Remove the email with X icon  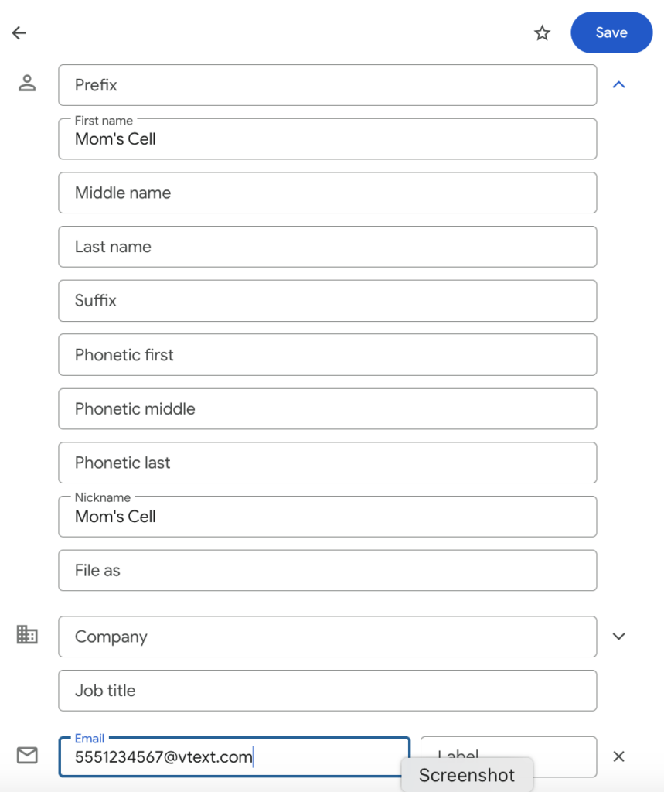tap(618, 756)
